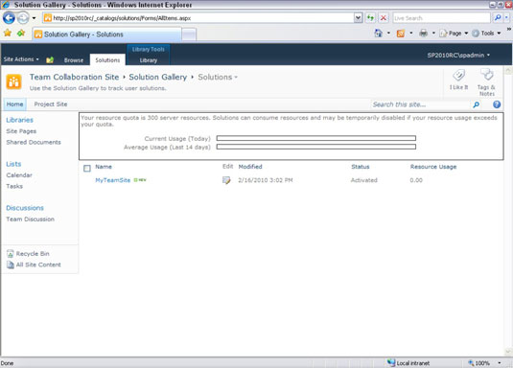The height and width of the screenshot is (368, 513).
Task: Click the Print toolbar icon
Action: tap(424, 34)
